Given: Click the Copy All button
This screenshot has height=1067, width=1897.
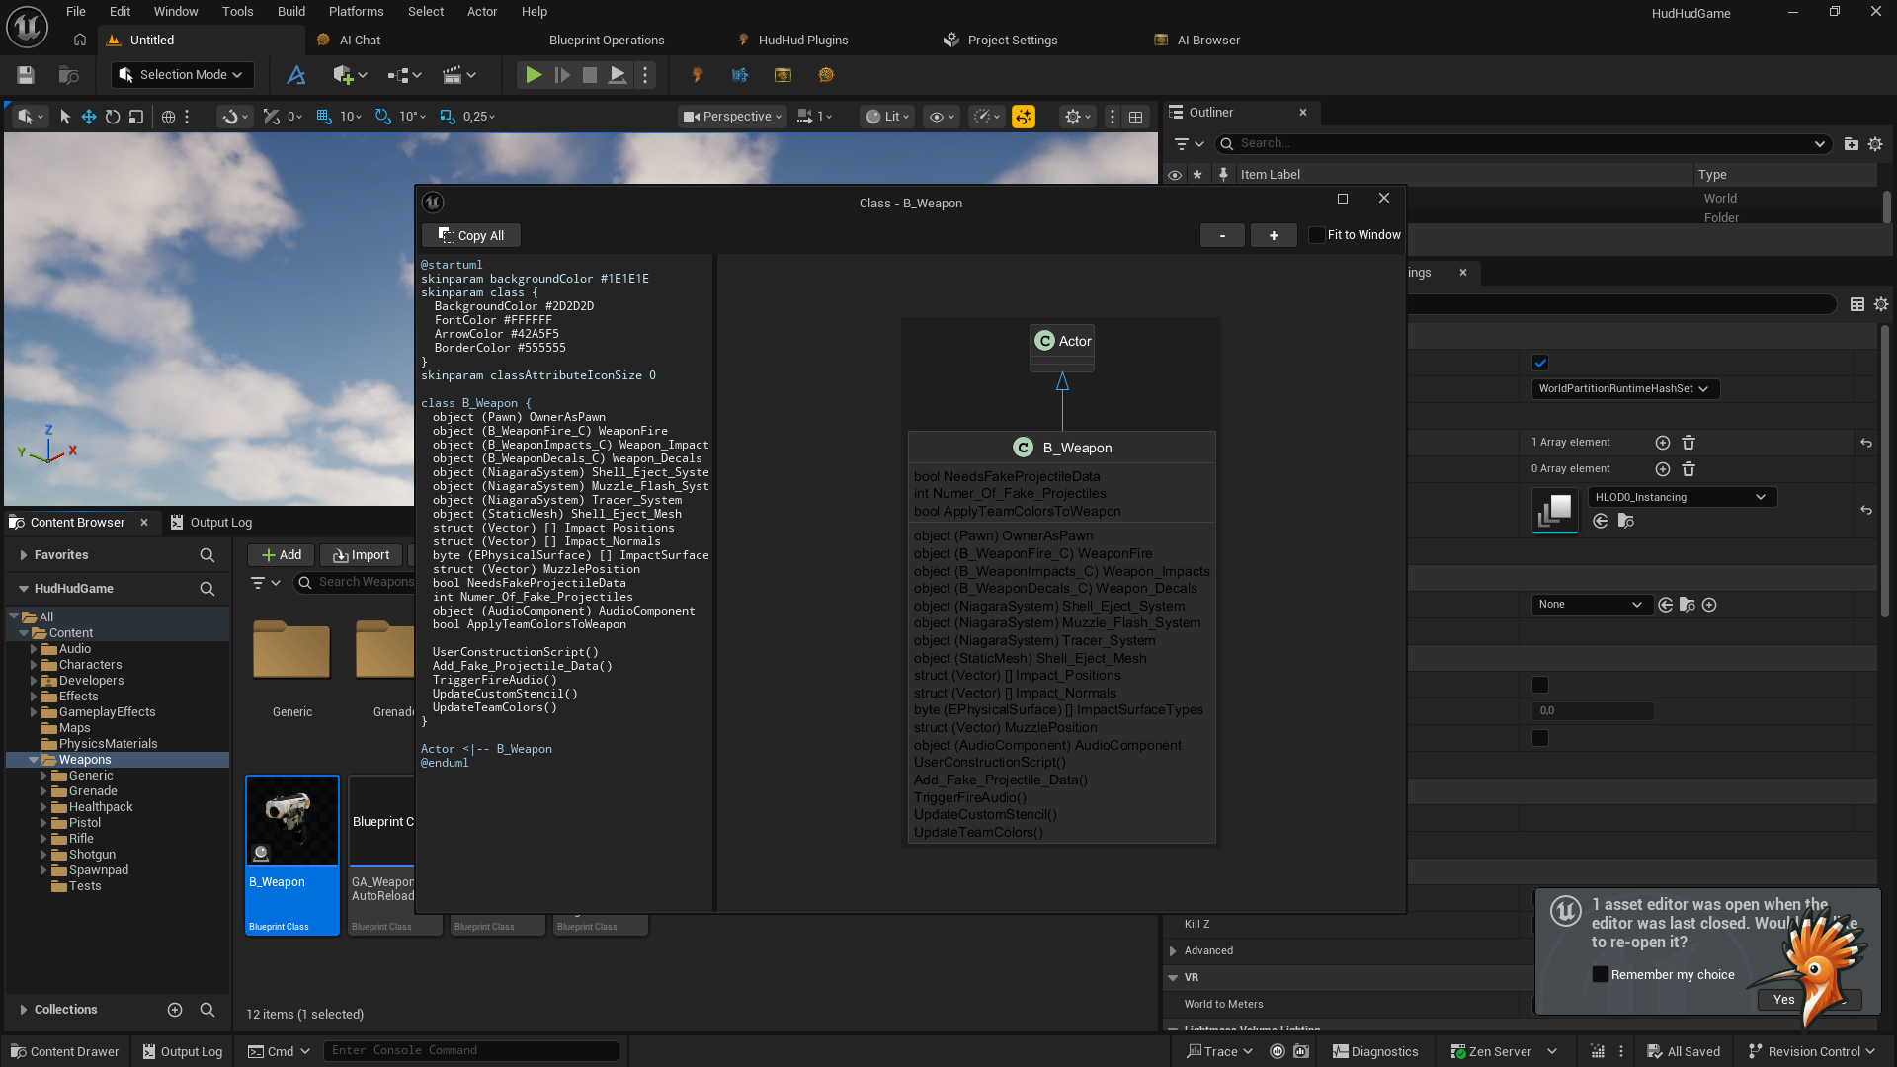Looking at the screenshot, I should [x=471, y=235].
